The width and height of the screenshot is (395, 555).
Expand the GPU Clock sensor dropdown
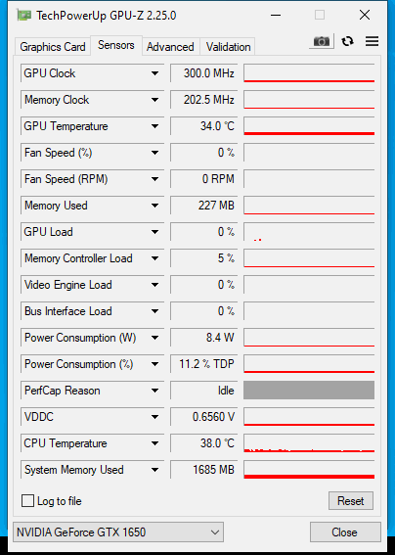[x=154, y=73]
